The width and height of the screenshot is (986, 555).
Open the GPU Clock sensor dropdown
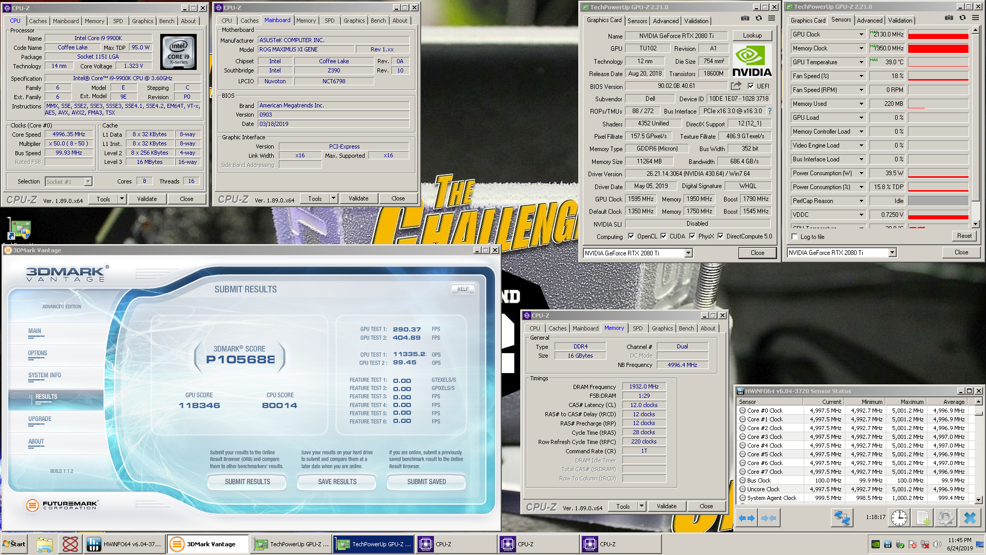(x=861, y=34)
